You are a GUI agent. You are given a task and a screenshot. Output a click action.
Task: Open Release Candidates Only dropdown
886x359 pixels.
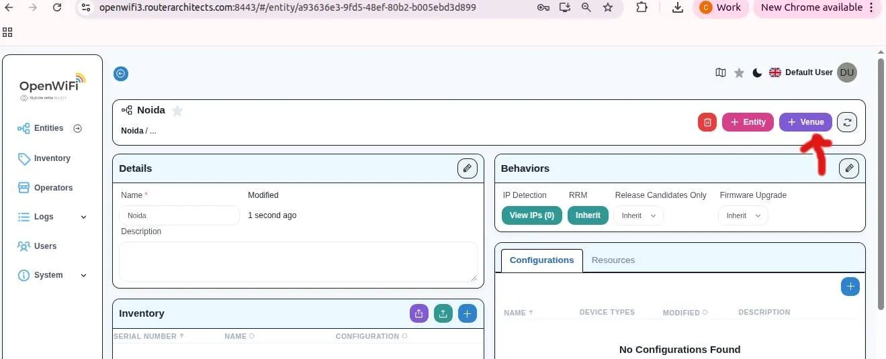tap(638, 215)
